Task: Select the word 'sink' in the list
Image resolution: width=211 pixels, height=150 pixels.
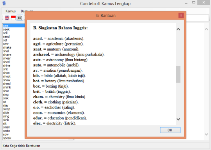Action: [6, 98]
